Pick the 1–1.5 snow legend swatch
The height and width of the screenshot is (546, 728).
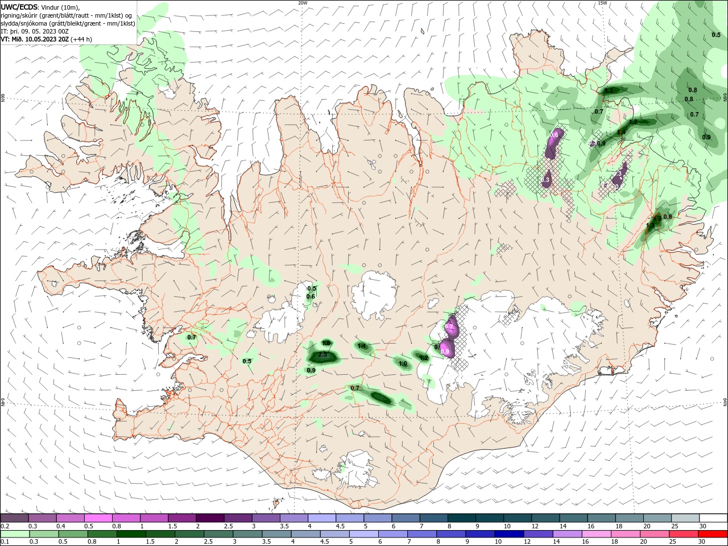pos(154,518)
